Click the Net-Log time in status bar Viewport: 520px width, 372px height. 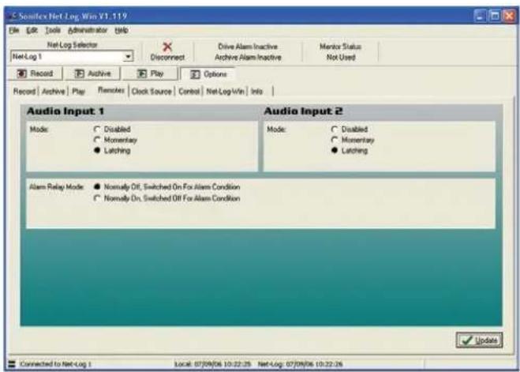pyautogui.click(x=300, y=364)
